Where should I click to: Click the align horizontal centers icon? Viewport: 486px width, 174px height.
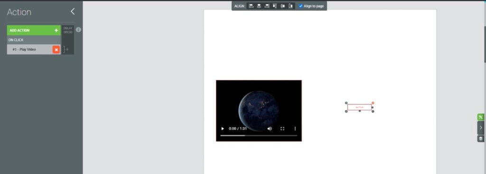coord(259,6)
